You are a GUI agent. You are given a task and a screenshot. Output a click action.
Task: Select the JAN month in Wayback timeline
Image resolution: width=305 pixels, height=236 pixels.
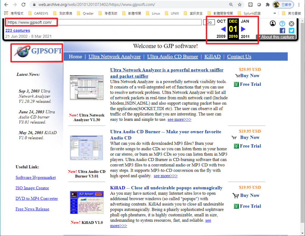click(x=245, y=21)
